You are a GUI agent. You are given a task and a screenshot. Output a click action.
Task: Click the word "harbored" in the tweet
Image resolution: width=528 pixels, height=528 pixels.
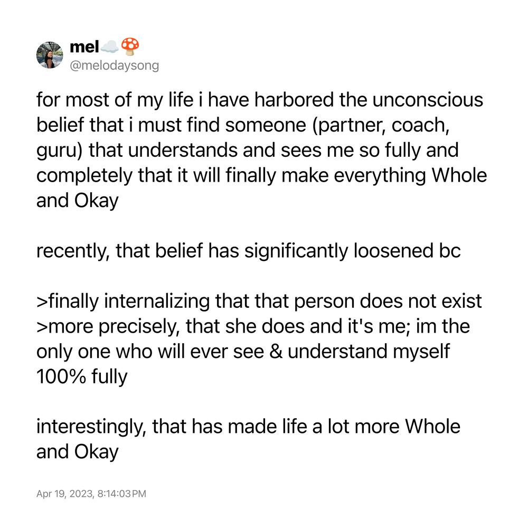pos(294,100)
